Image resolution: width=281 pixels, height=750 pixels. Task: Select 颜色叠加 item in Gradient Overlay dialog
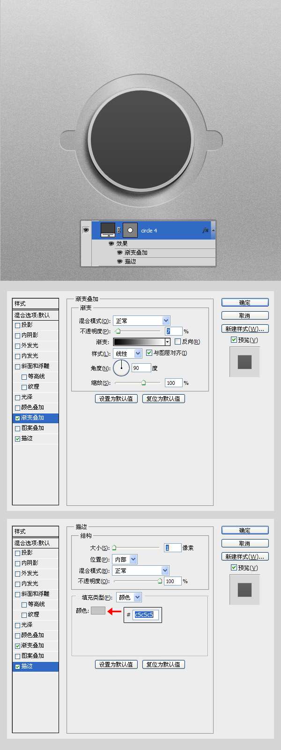coord(36,407)
